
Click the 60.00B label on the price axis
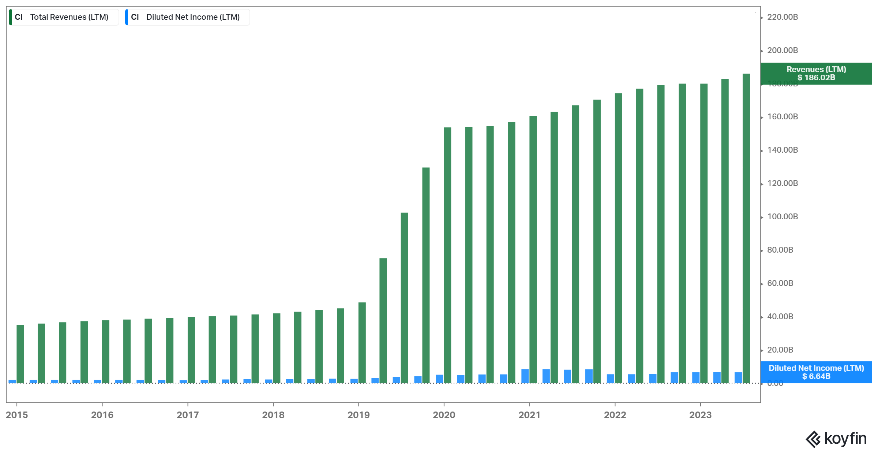click(780, 283)
